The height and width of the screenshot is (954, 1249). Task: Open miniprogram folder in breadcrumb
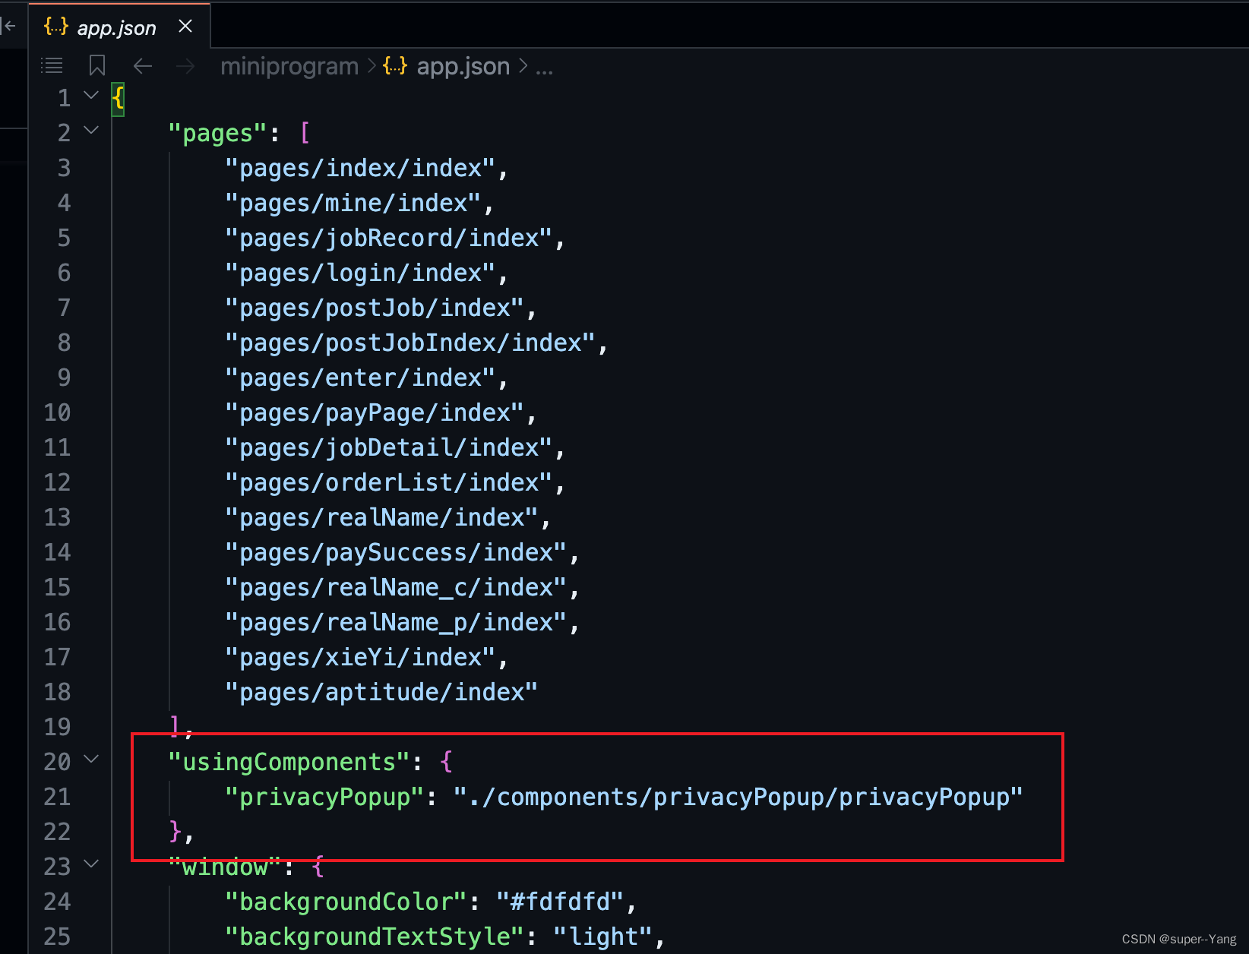pyautogui.click(x=289, y=66)
